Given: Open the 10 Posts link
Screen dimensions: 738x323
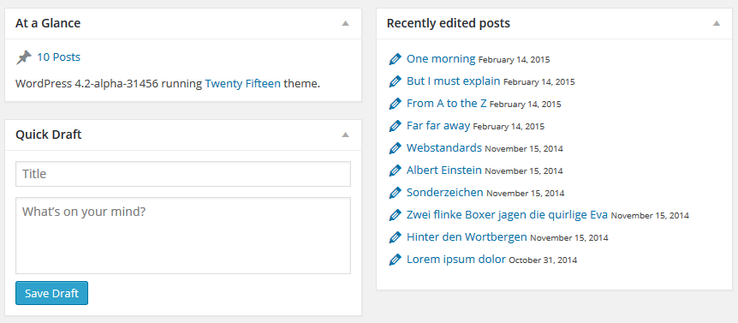Looking at the screenshot, I should point(59,57).
